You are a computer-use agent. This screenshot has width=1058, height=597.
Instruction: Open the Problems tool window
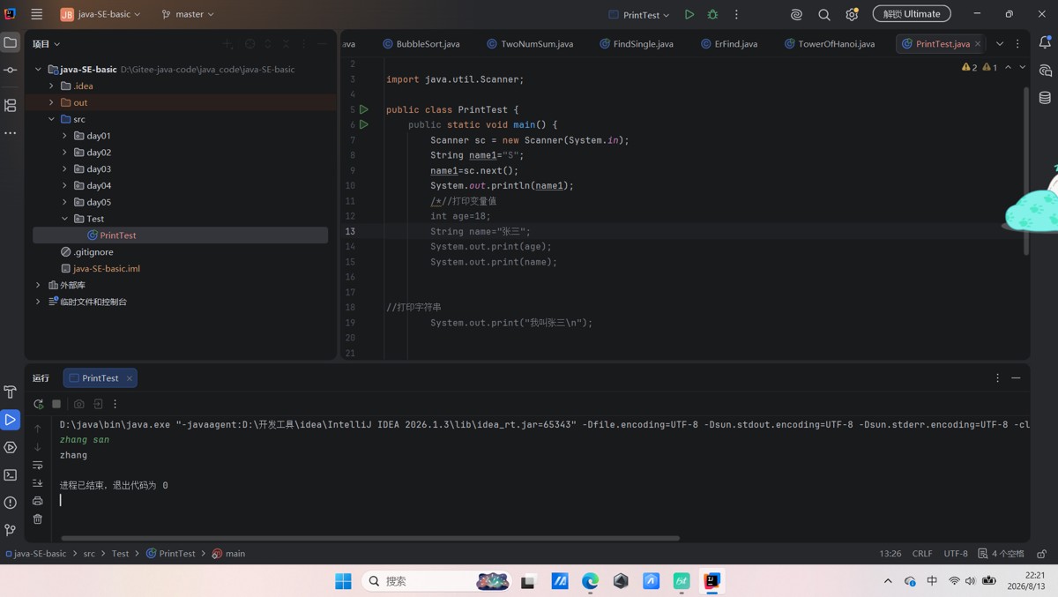[x=11, y=503]
